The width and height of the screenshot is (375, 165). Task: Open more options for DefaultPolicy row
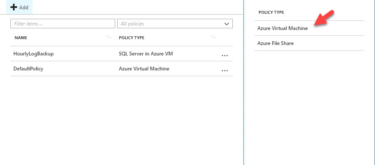point(224,71)
